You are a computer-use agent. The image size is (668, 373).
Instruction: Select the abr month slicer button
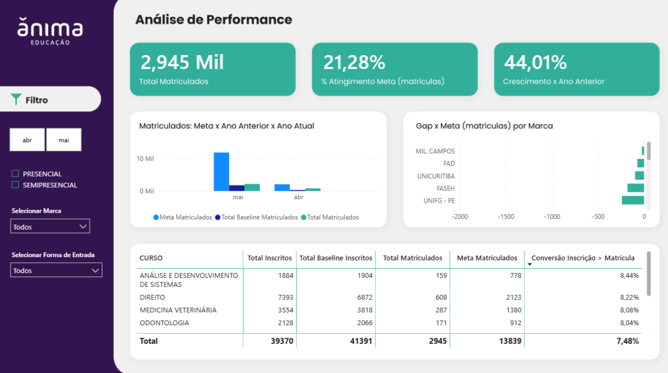[x=27, y=140]
